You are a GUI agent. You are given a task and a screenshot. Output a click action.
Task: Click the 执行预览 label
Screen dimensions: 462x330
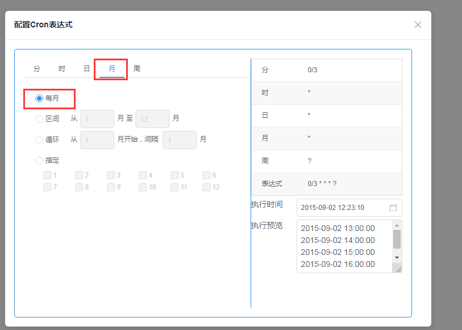coord(267,225)
